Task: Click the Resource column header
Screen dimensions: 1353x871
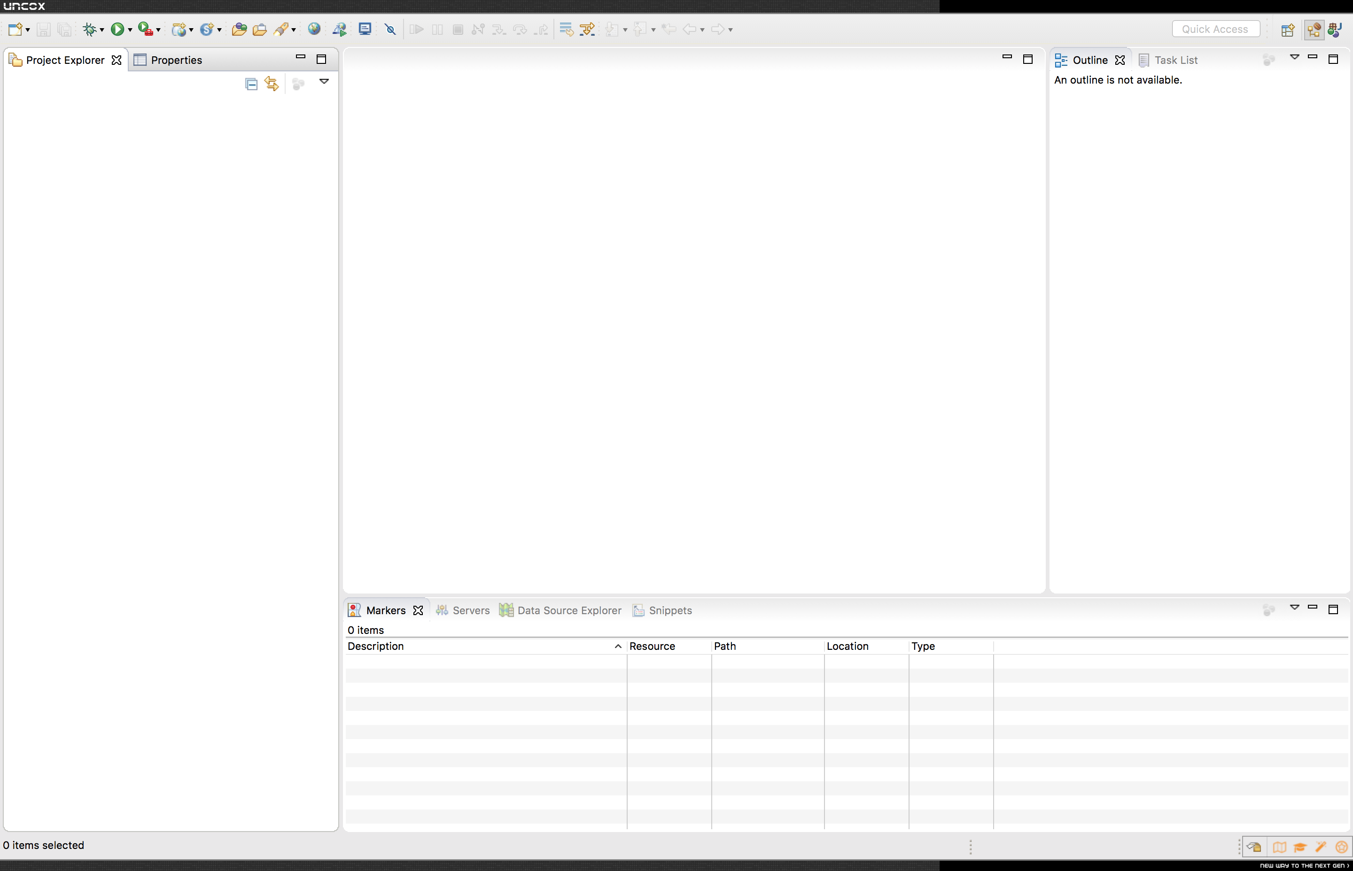Action: coord(669,647)
